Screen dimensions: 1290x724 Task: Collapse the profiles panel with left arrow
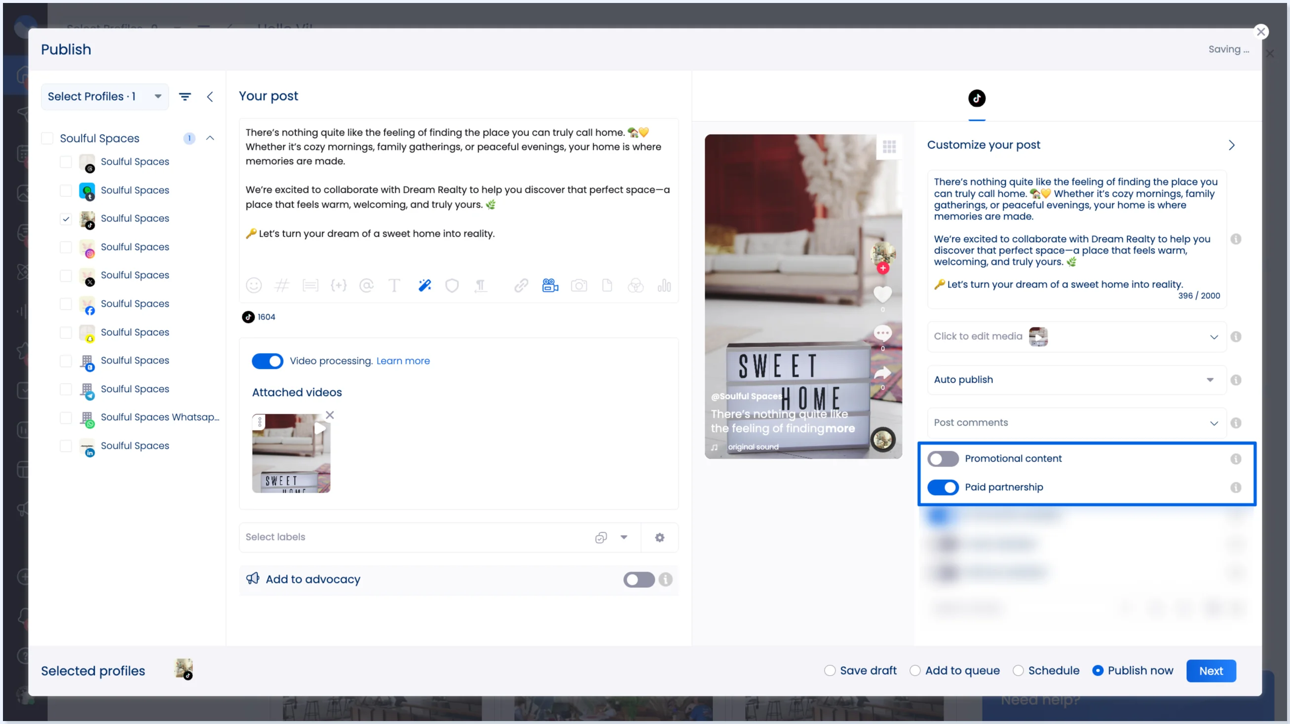pos(210,97)
